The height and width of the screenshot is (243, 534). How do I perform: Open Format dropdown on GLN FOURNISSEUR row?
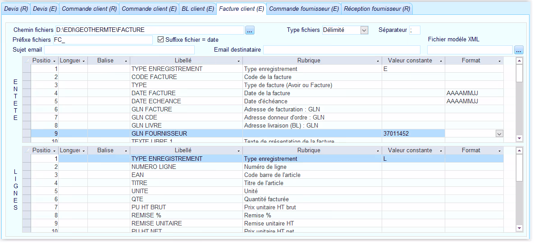[x=499, y=134]
